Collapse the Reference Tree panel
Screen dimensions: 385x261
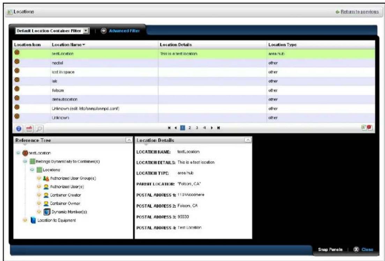tap(129, 140)
